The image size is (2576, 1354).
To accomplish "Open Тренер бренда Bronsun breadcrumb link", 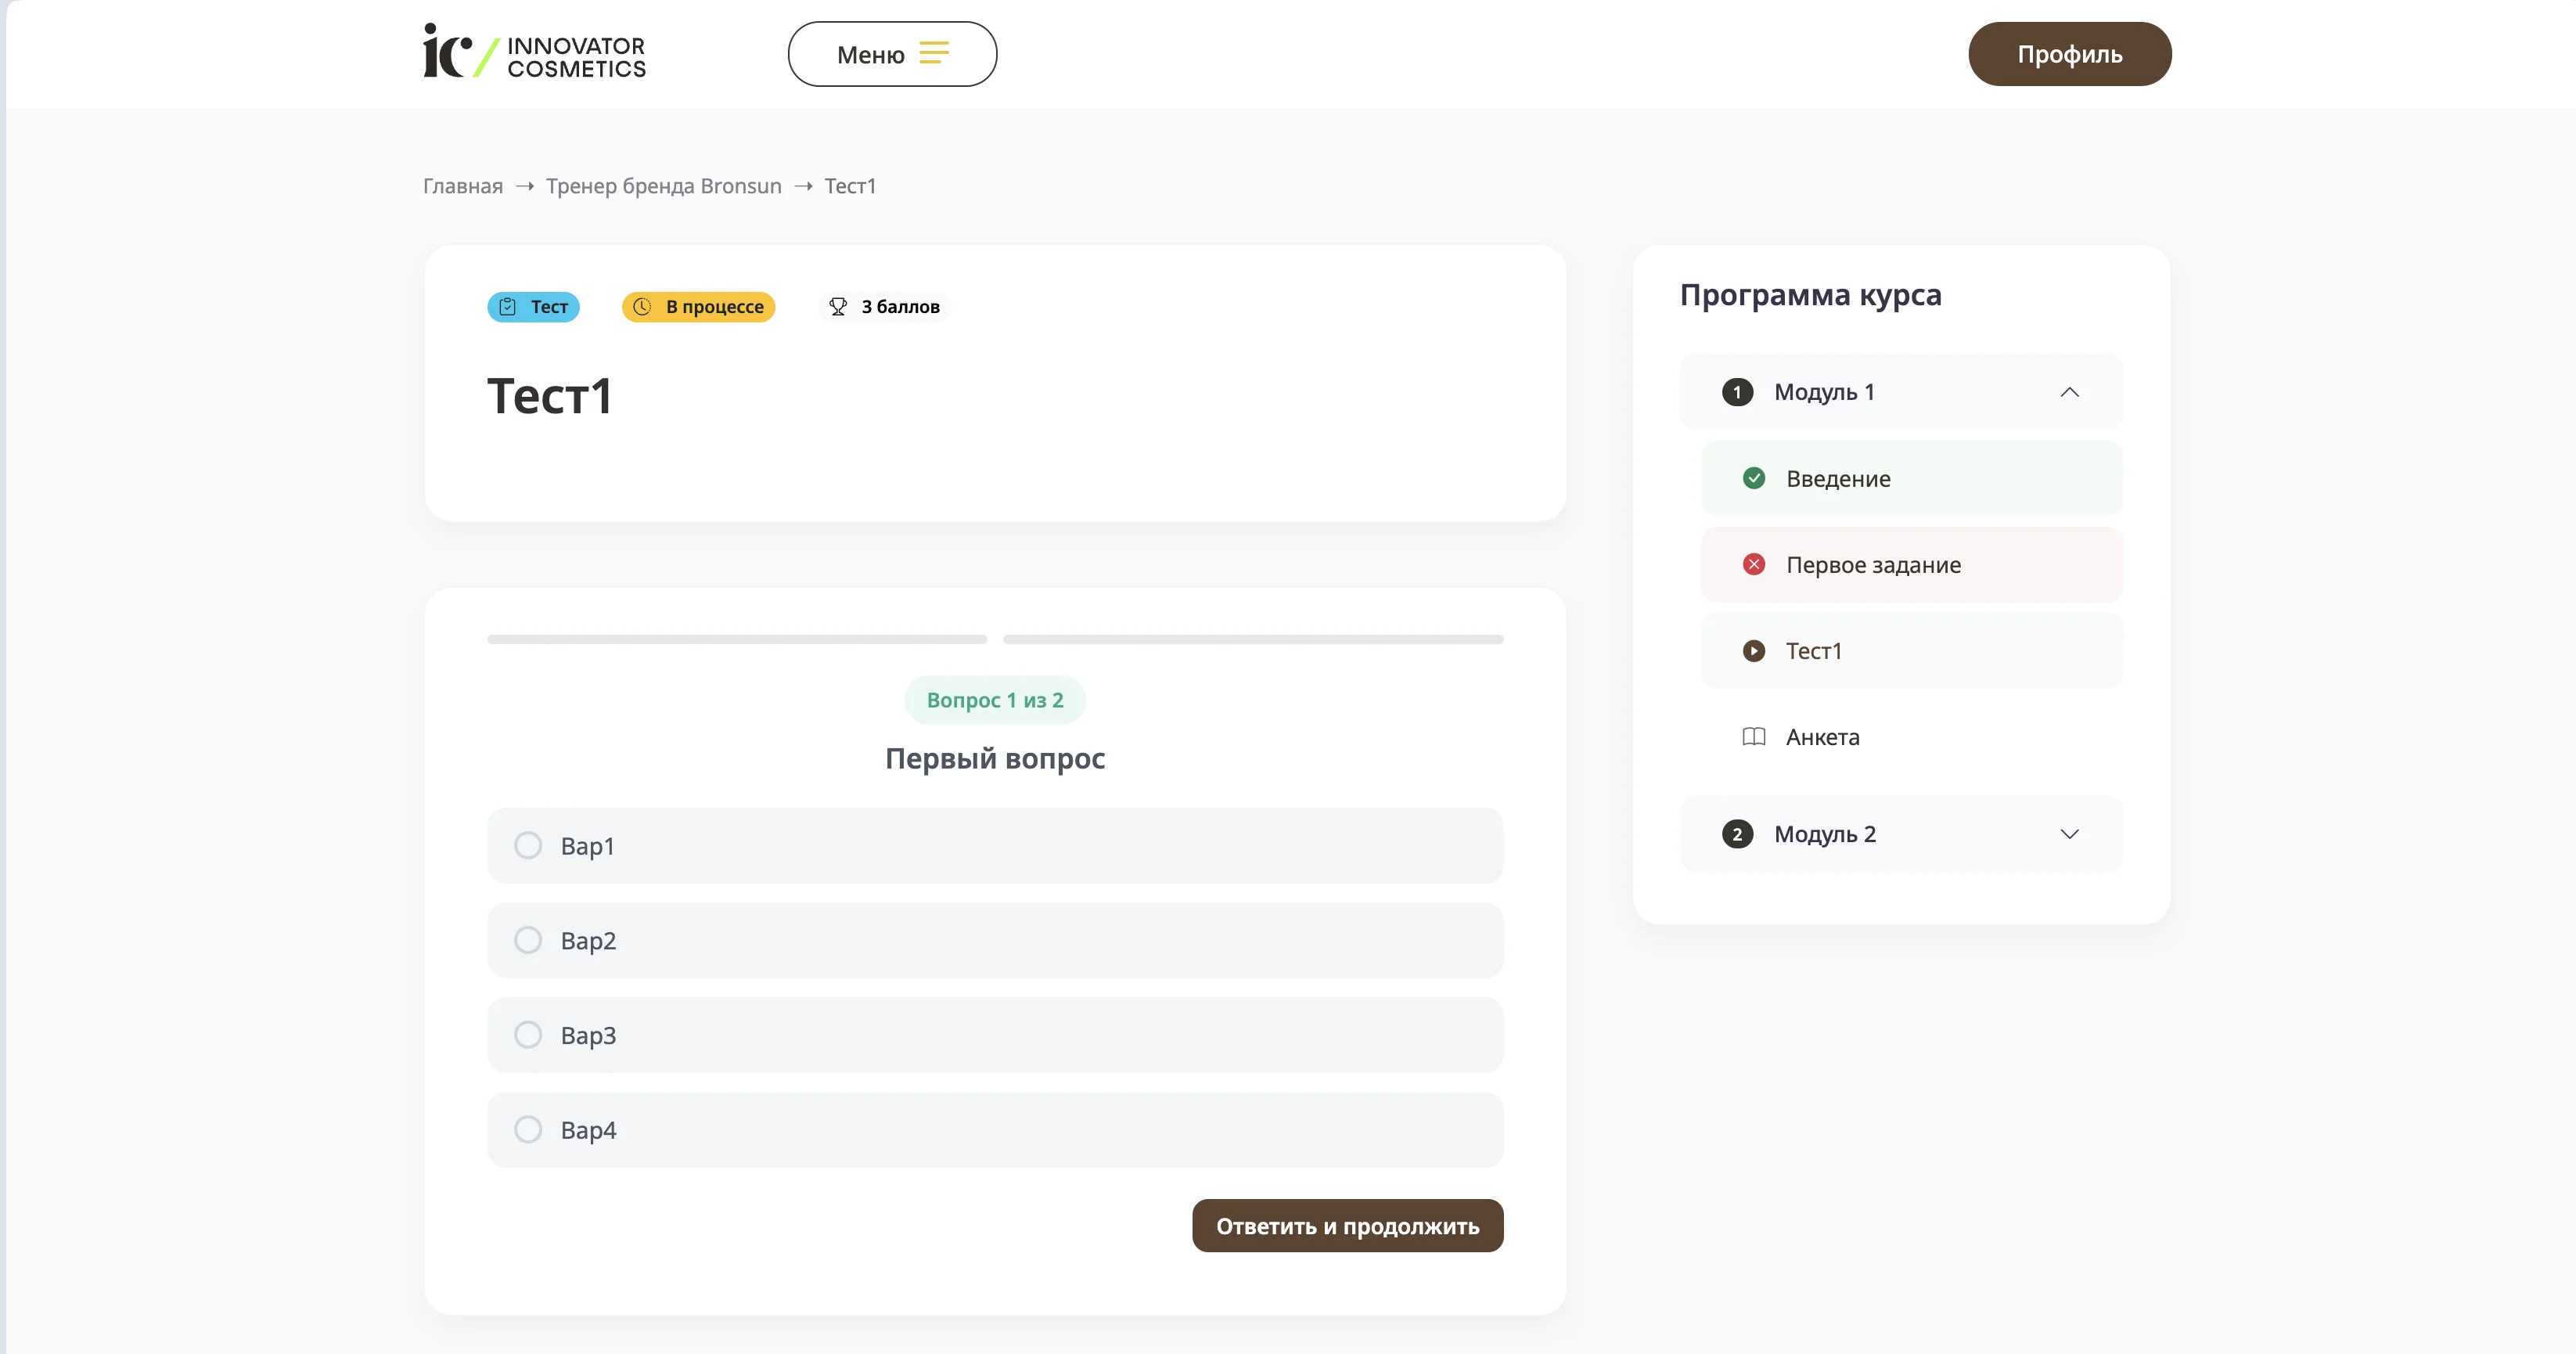I will (663, 186).
